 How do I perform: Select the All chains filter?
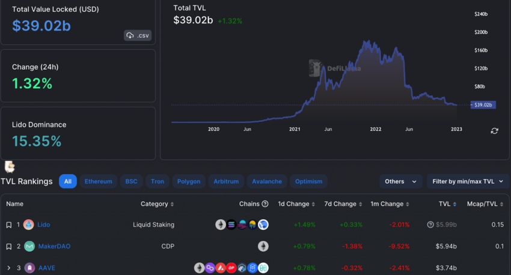[68, 181]
